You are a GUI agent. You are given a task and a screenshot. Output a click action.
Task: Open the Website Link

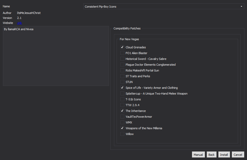click(19, 23)
